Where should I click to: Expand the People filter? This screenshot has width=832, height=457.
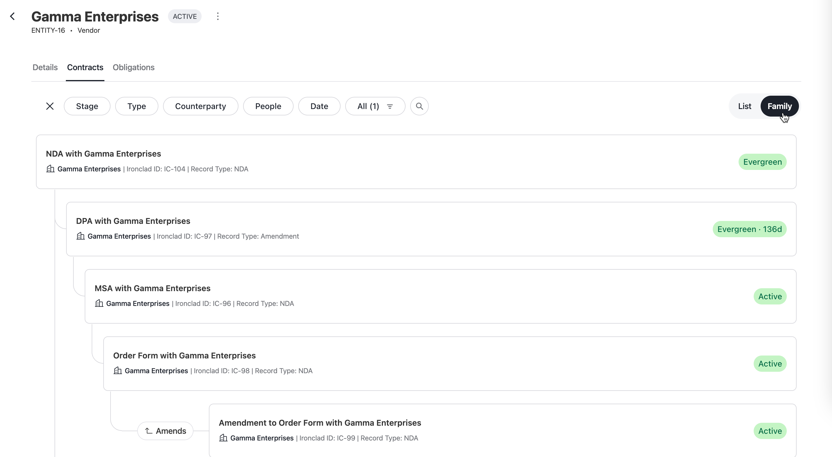coord(268,106)
